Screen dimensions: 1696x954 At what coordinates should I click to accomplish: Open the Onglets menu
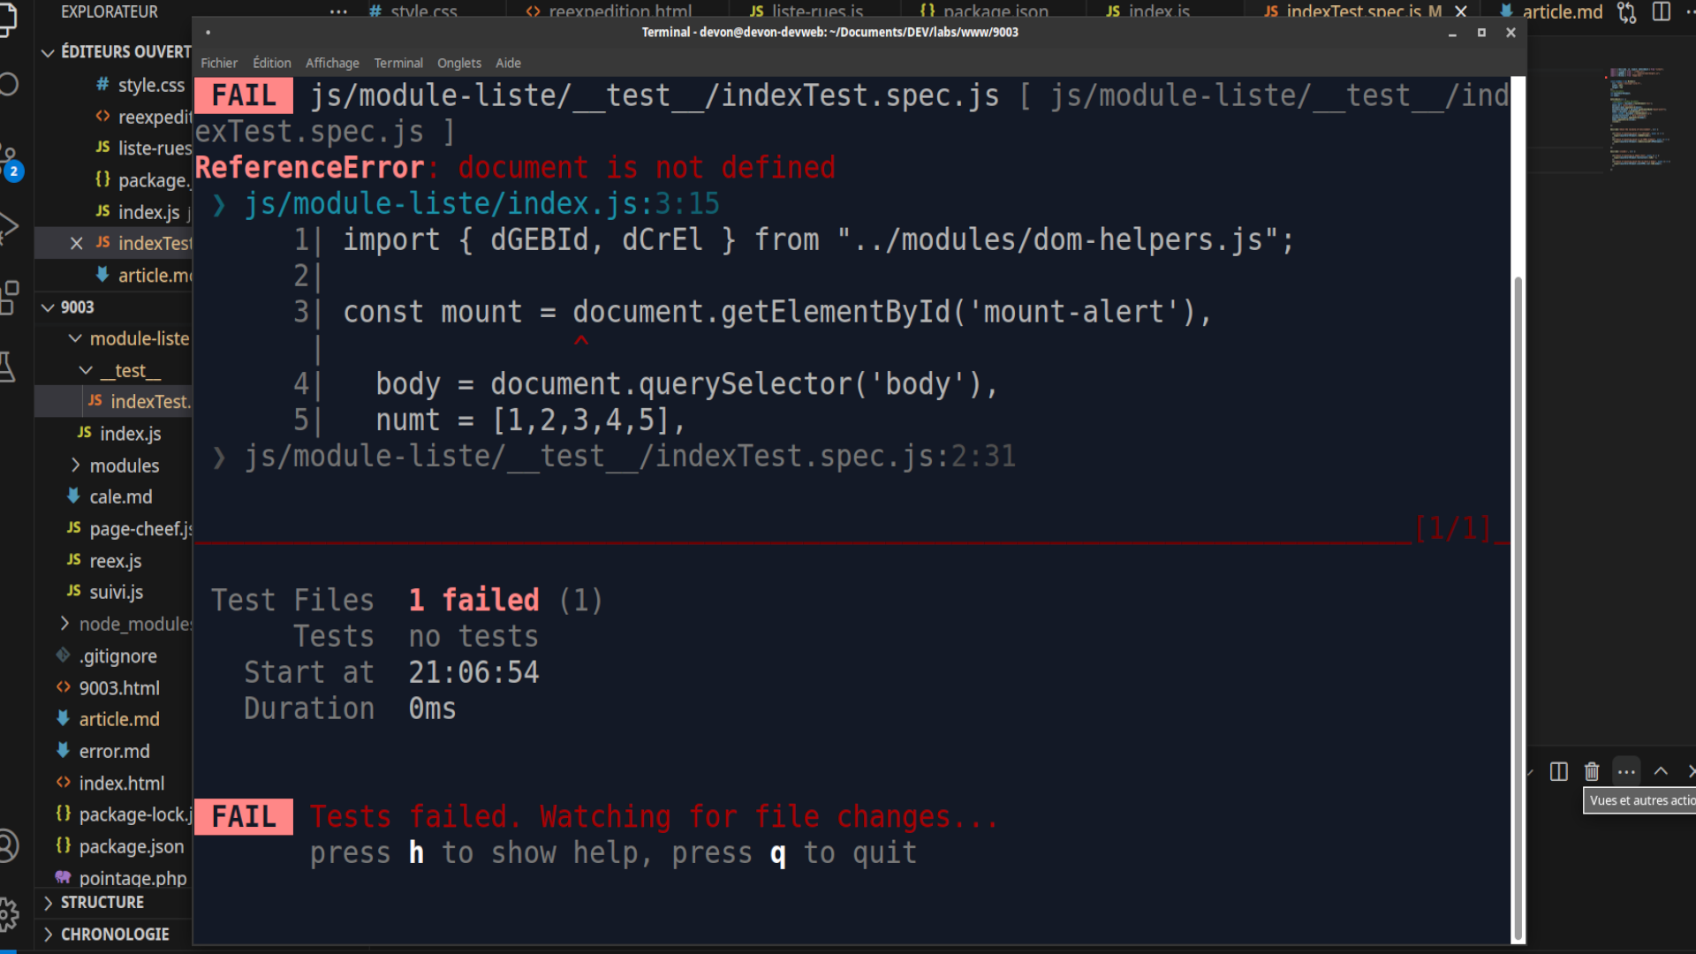(x=458, y=64)
